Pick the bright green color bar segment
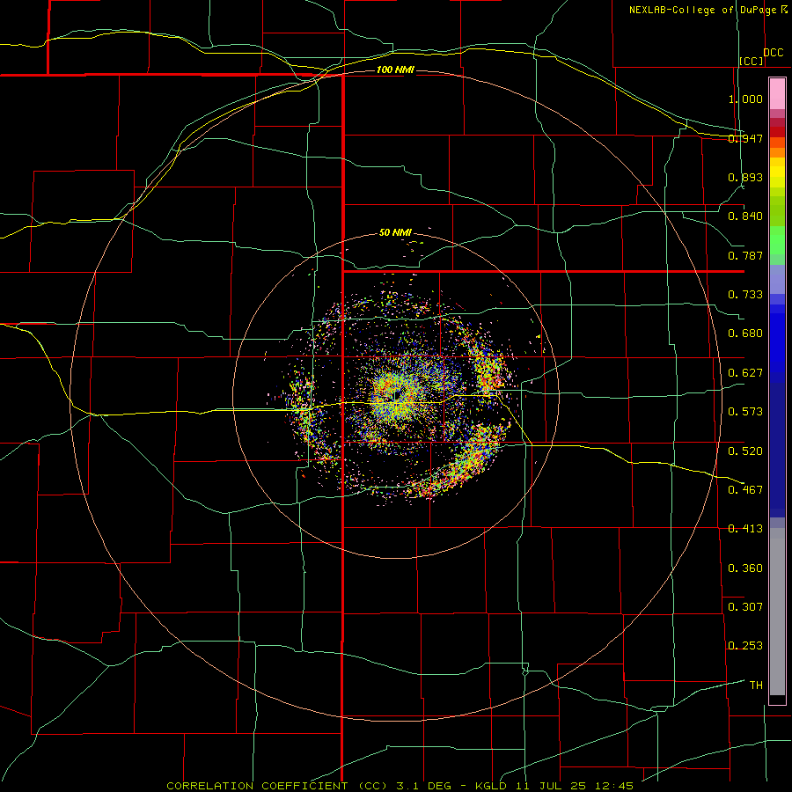This screenshot has height=792, width=792. point(777,240)
